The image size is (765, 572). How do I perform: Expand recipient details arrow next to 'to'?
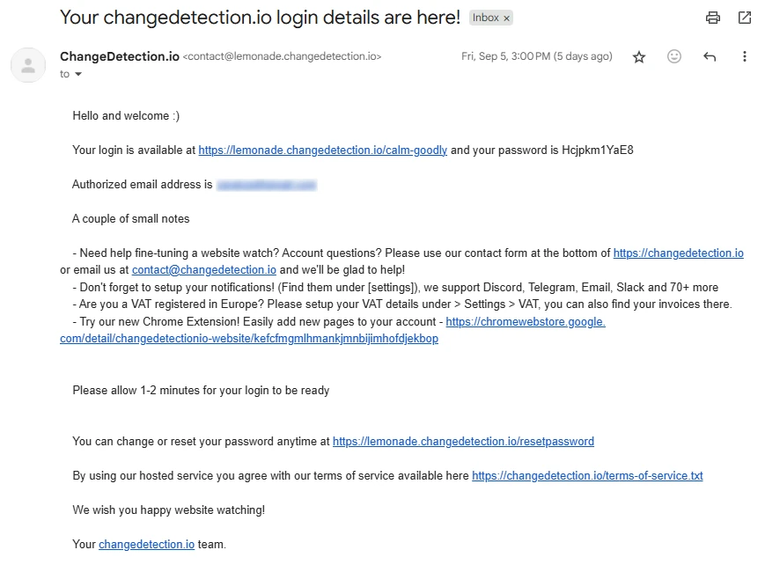tap(78, 75)
